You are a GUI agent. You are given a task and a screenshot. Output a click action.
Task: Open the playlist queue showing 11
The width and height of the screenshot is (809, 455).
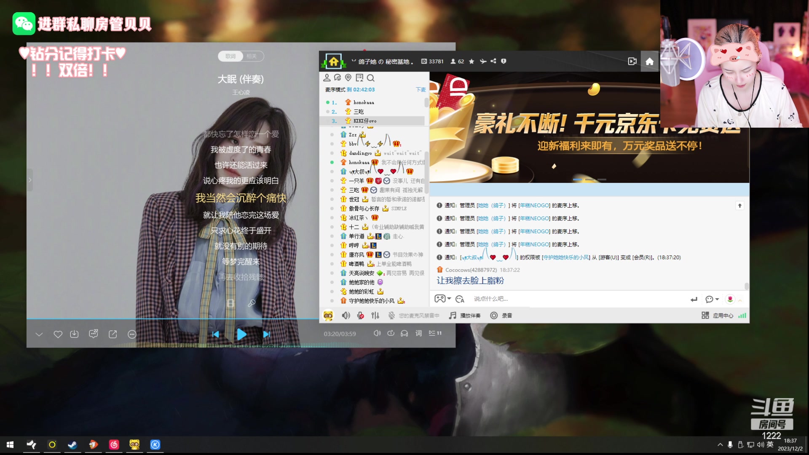[435, 333]
